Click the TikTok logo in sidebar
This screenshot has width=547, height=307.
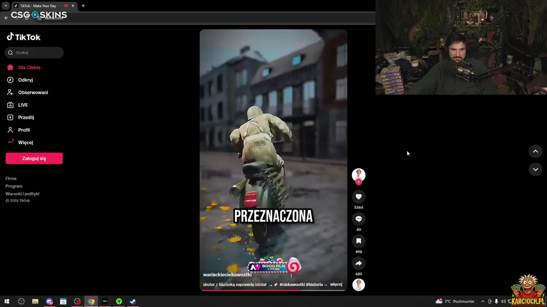click(24, 37)
